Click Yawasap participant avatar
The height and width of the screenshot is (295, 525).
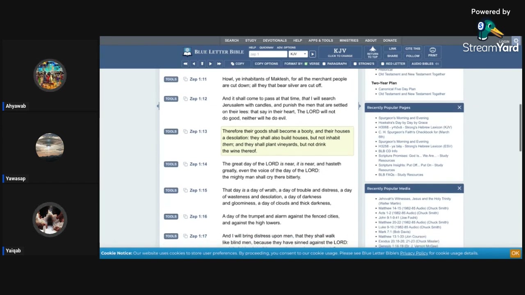50,147
